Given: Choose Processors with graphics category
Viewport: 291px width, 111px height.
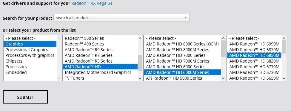Looking at the screenshot, I should click(30, 55).
